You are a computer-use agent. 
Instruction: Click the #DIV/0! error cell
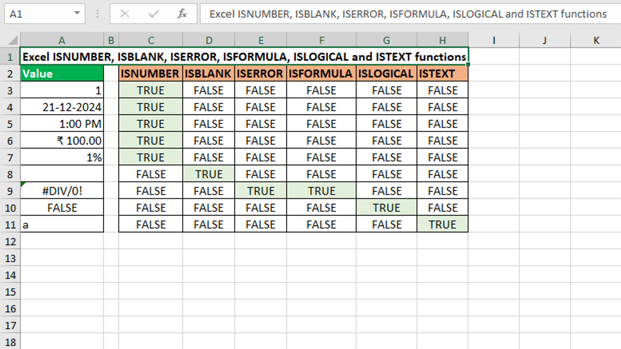point(62,191)
